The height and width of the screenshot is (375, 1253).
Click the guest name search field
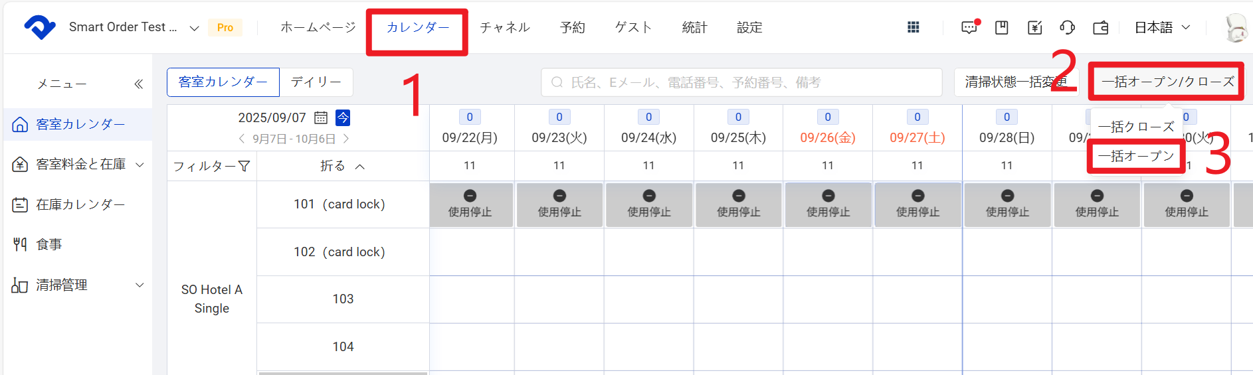coord(741,82)
